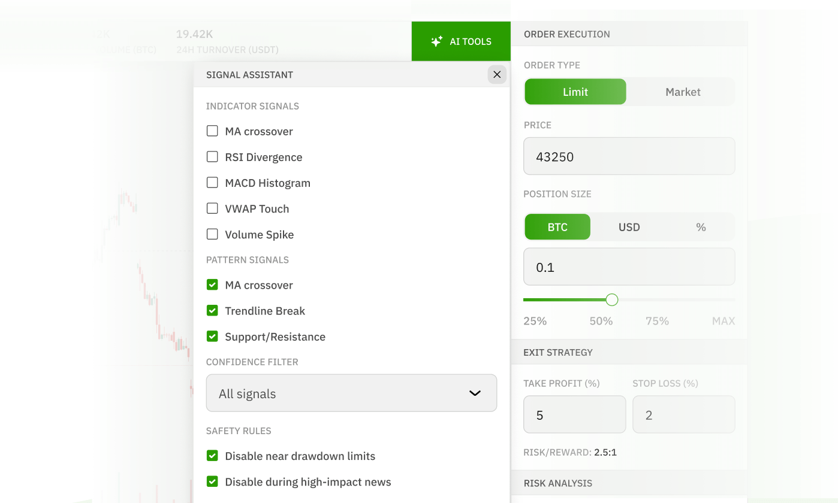Screen dimensions: 838x503
Task: Click the Confidence Filter chevron arrow
Action: pos(475,393)
